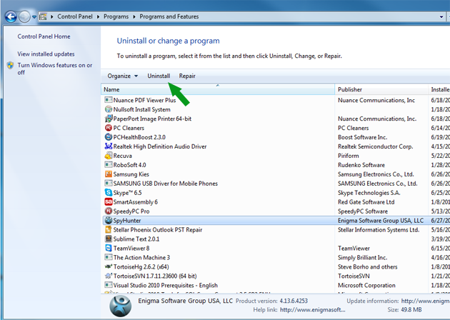Expand arrow after Control Panel breadcrumb
This screenshot has width=450, height=320.
[98, 16]
